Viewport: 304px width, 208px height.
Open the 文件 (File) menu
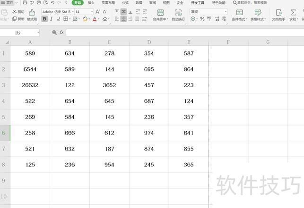7,2
